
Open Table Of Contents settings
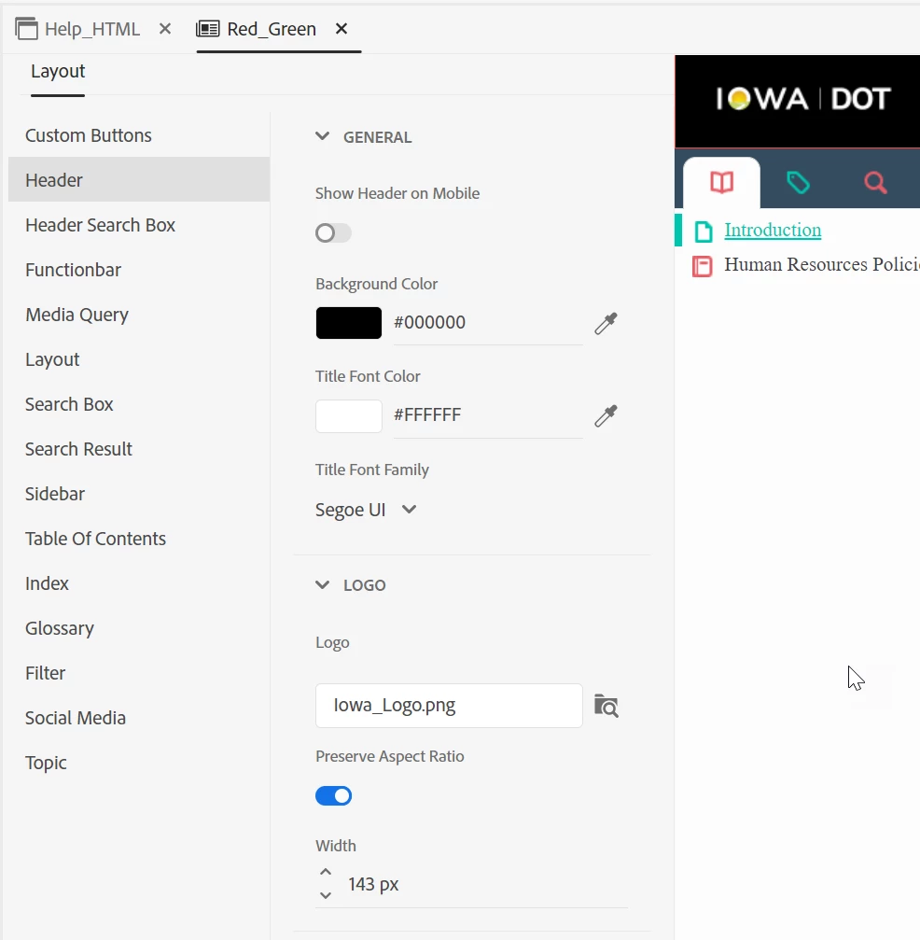tap(139, 539)
